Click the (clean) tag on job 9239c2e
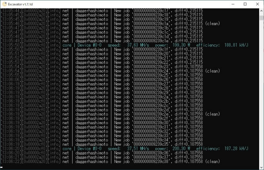The width and height of the screenshot is (264, 170). [213, 114]
